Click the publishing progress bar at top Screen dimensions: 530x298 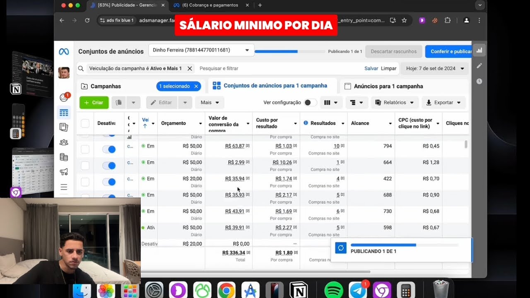(290, 52)
